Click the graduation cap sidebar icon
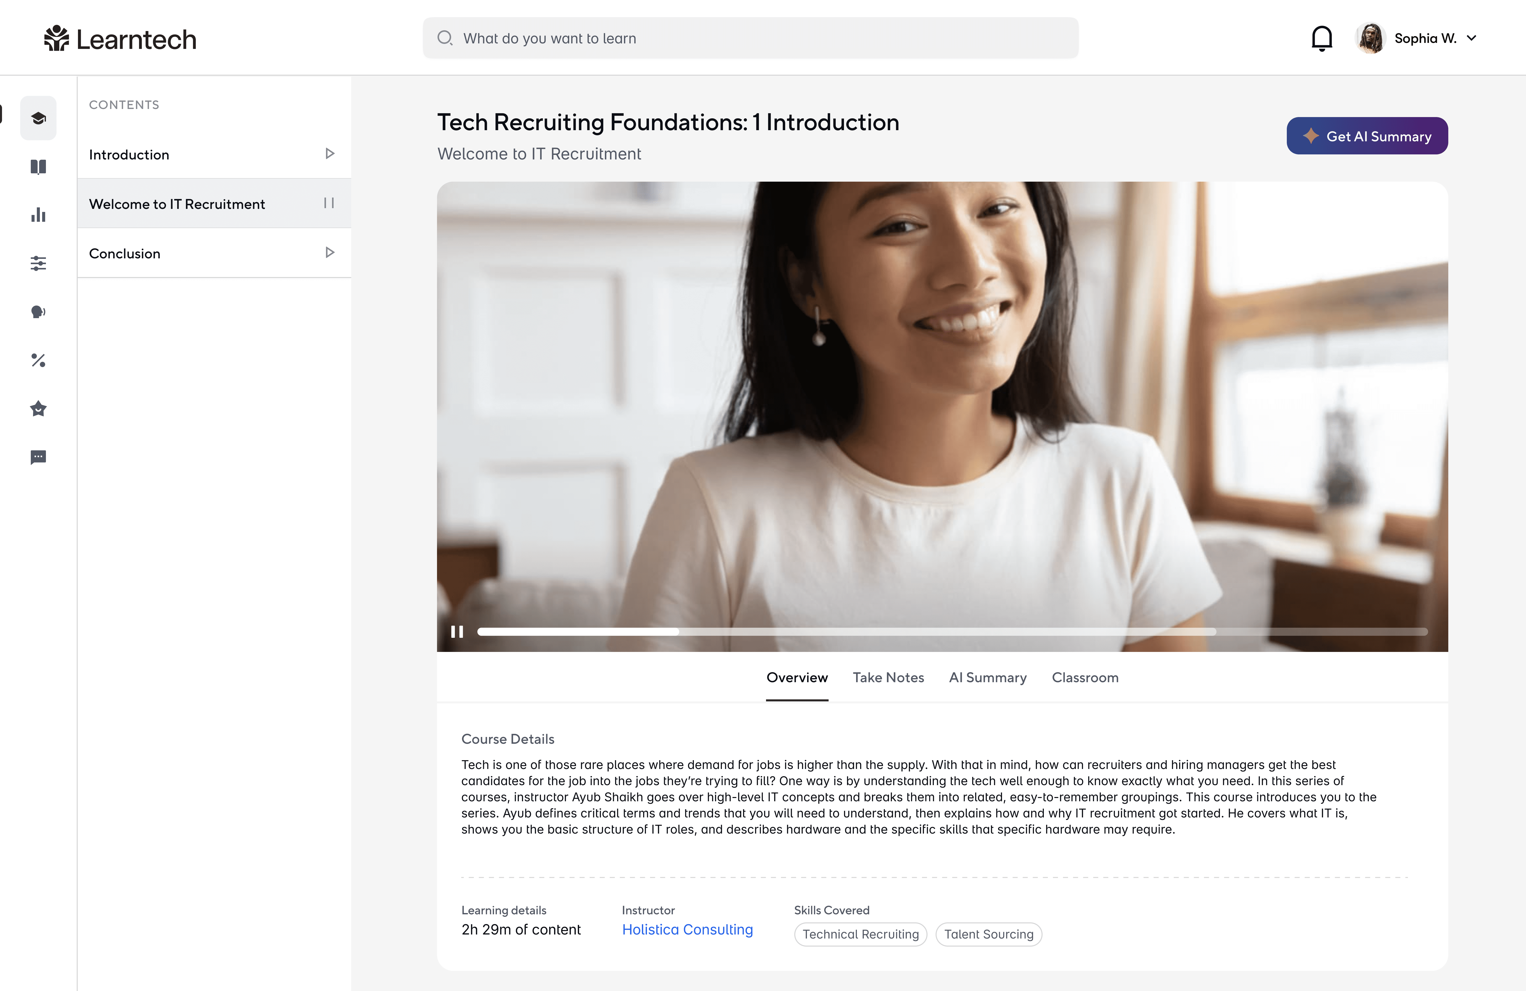Screen dimensions: 1526x991 38,118
